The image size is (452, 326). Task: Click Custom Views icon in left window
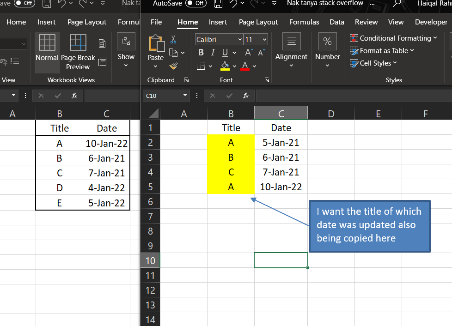102,61
